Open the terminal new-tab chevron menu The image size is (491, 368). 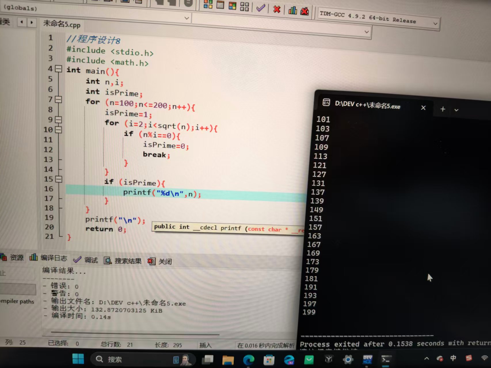pos(456,110)
